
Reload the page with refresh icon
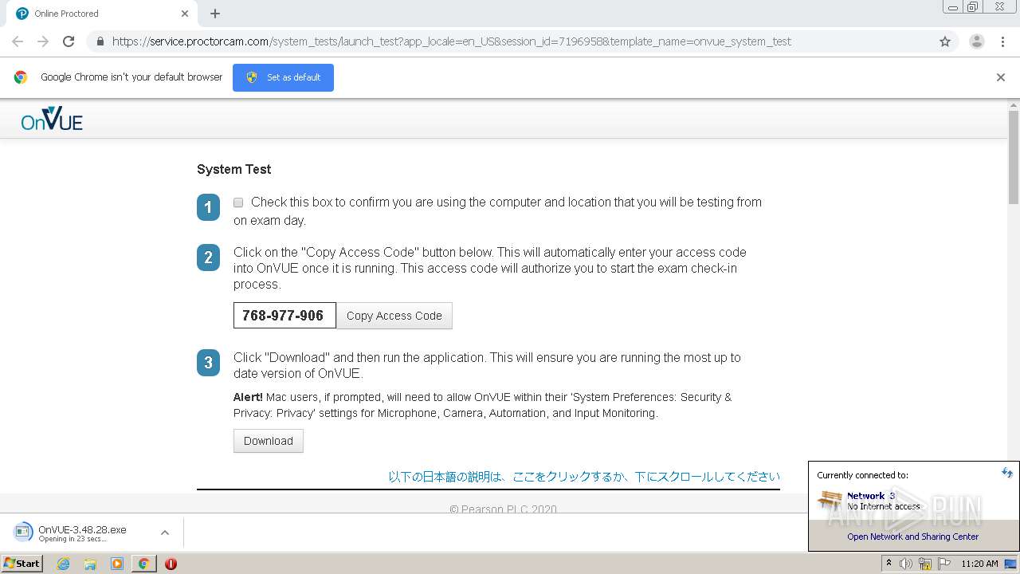click(x=69, y=41)
